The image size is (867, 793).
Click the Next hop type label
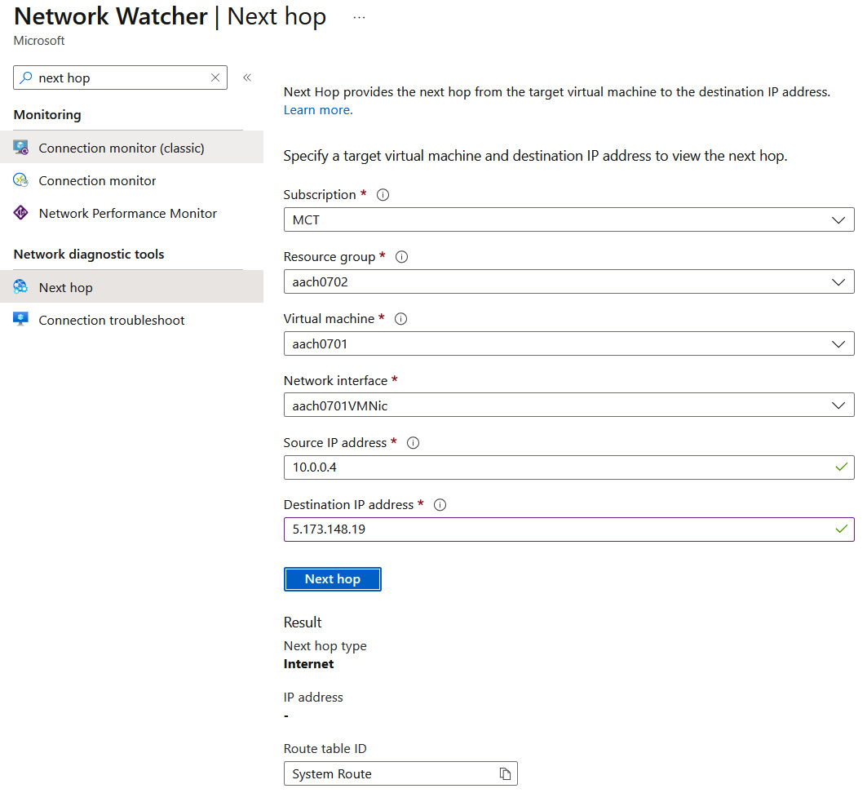point(325,646)
